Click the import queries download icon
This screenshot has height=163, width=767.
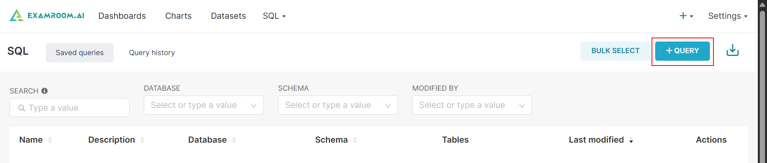(x=732, y=51)
